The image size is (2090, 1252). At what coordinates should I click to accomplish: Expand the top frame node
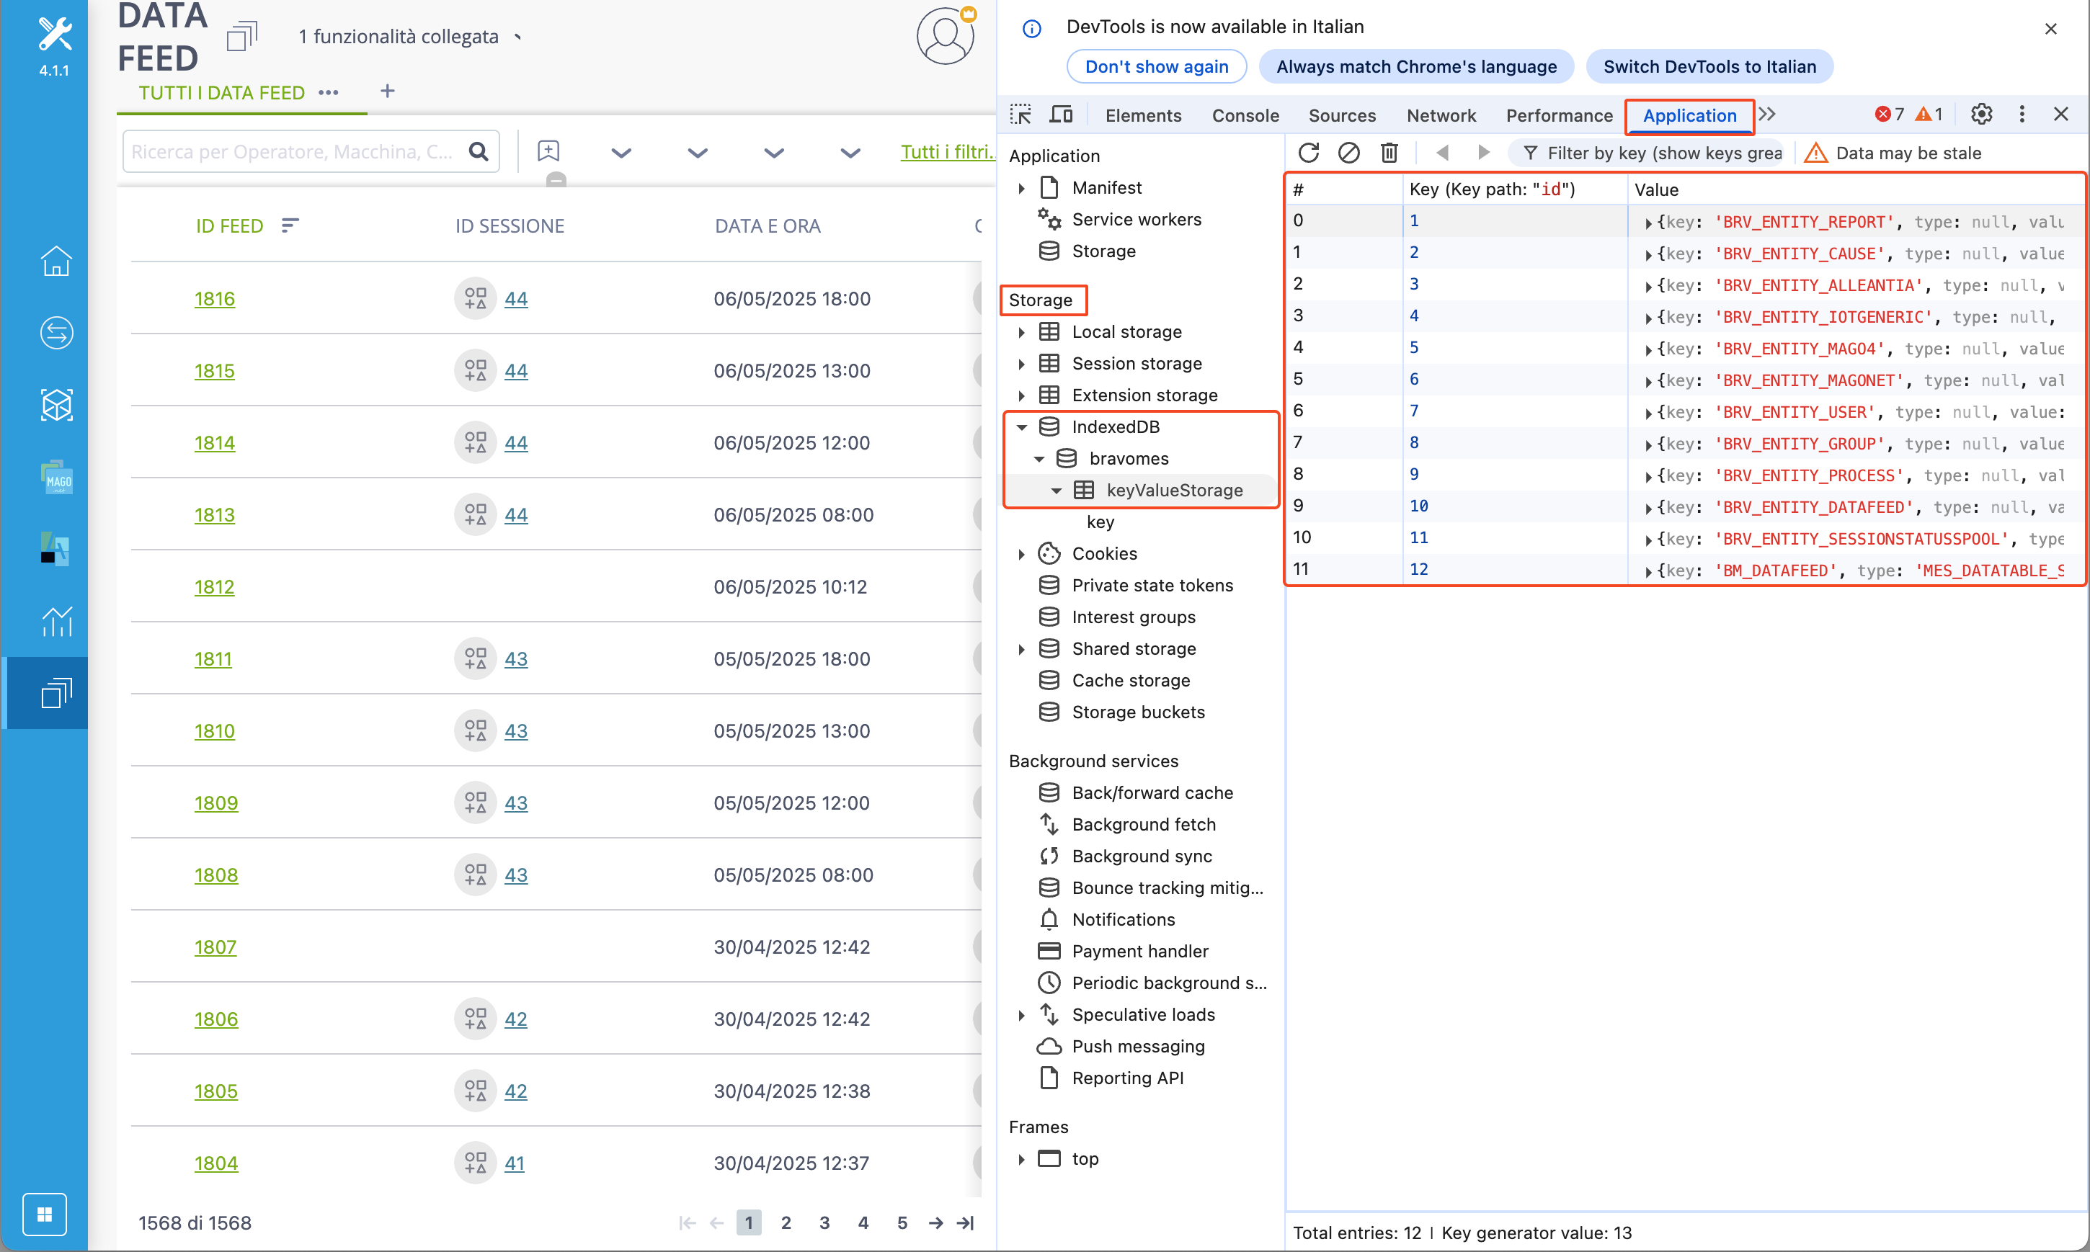click(1021, 1158)
